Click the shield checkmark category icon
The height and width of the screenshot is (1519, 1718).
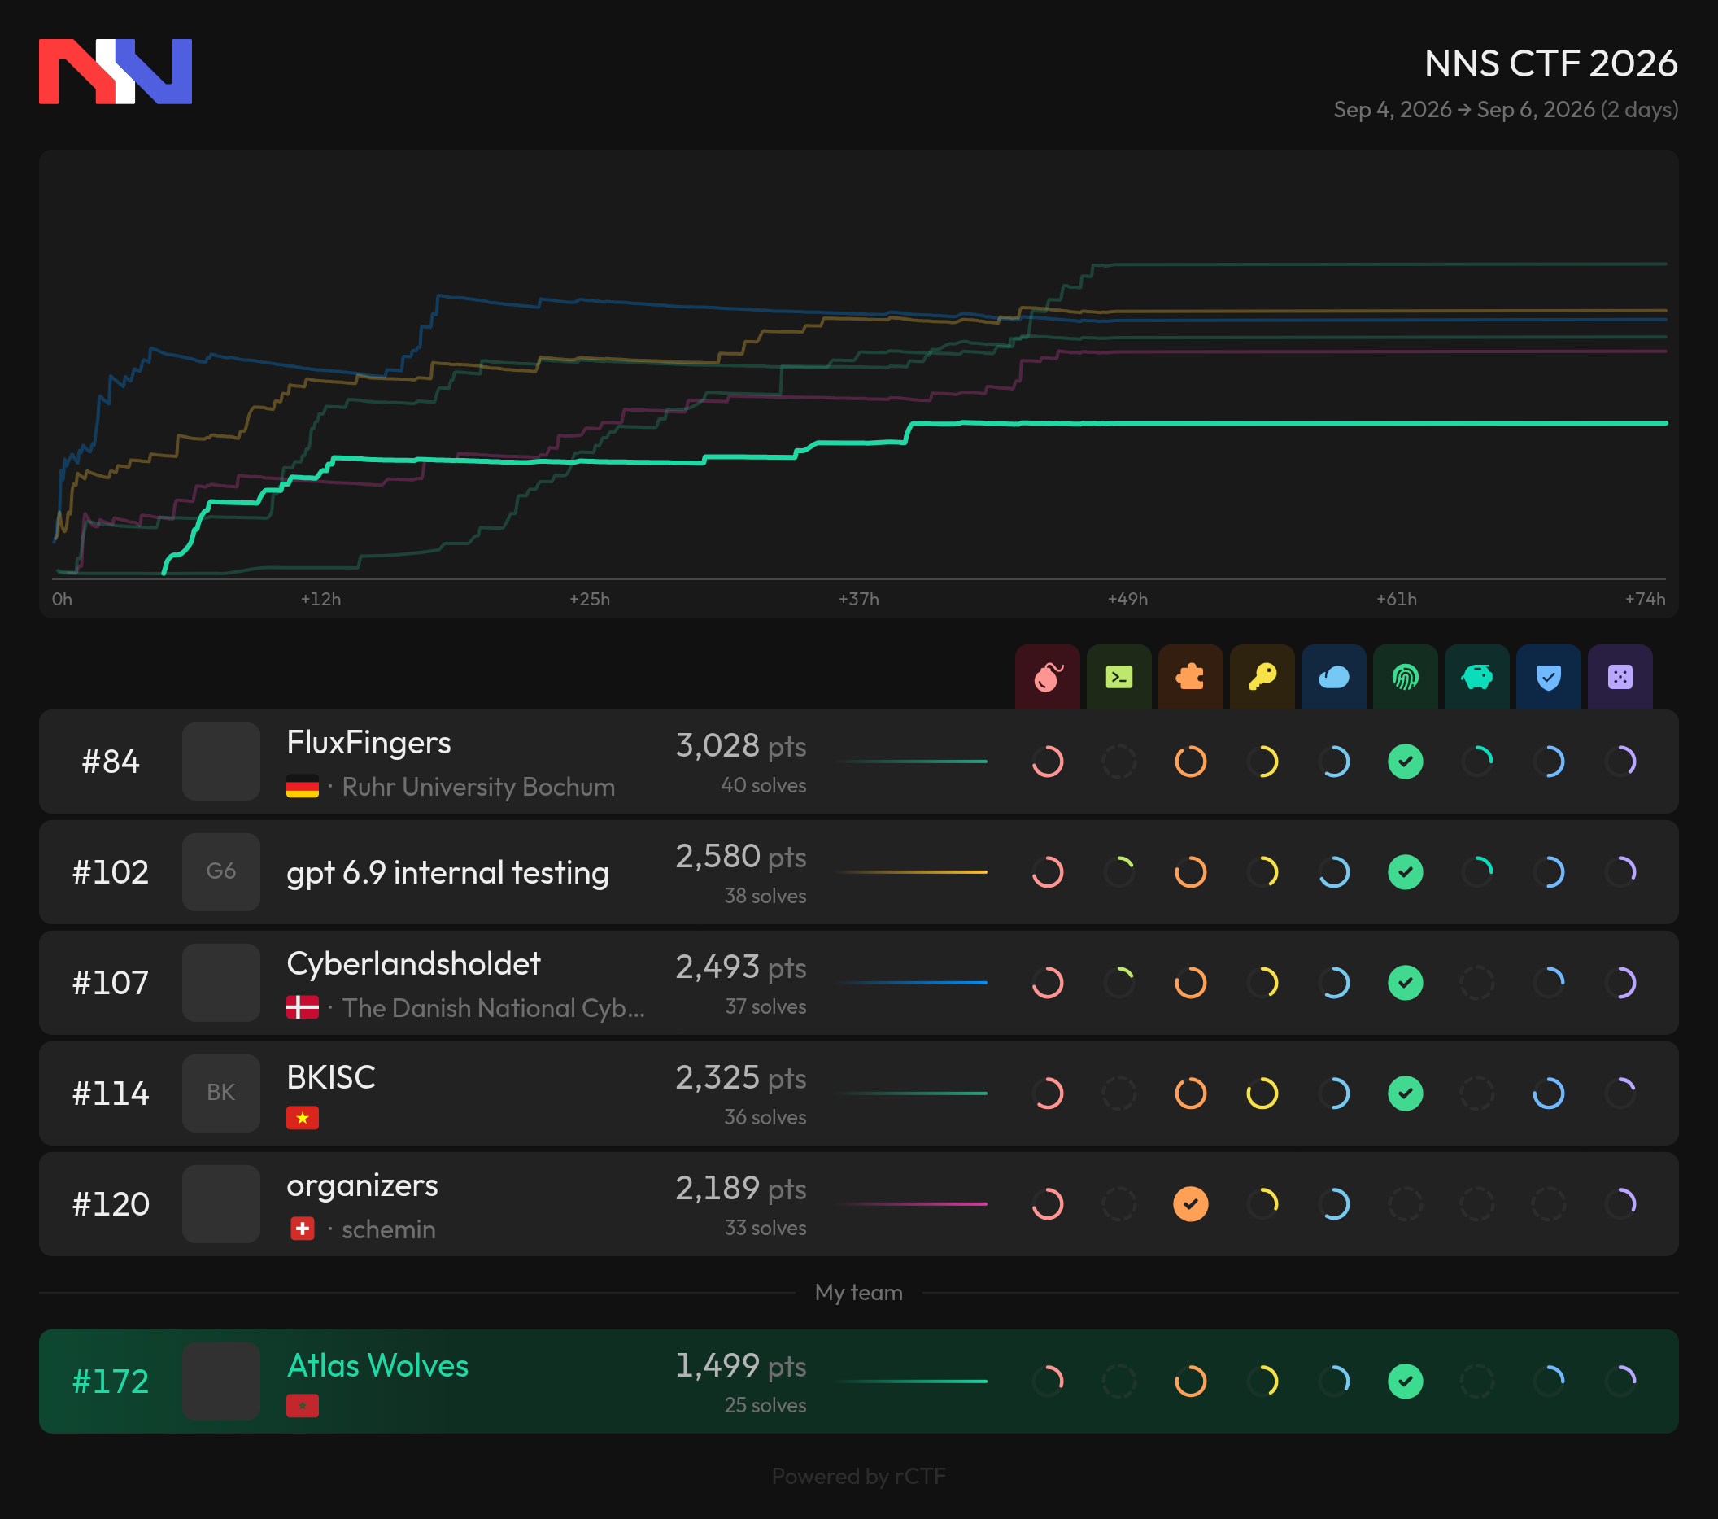(1548, 677)
